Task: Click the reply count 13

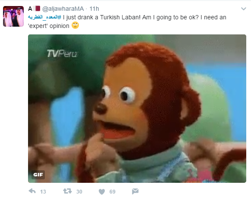Action: pyautogui.click(x=43, y=191)
